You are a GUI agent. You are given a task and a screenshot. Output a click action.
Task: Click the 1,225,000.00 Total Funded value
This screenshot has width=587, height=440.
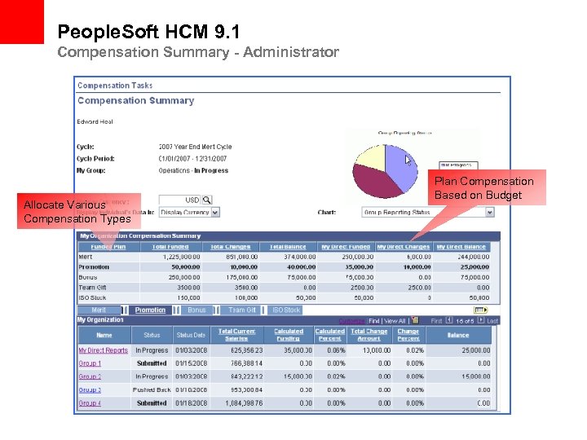click(181, 257)
